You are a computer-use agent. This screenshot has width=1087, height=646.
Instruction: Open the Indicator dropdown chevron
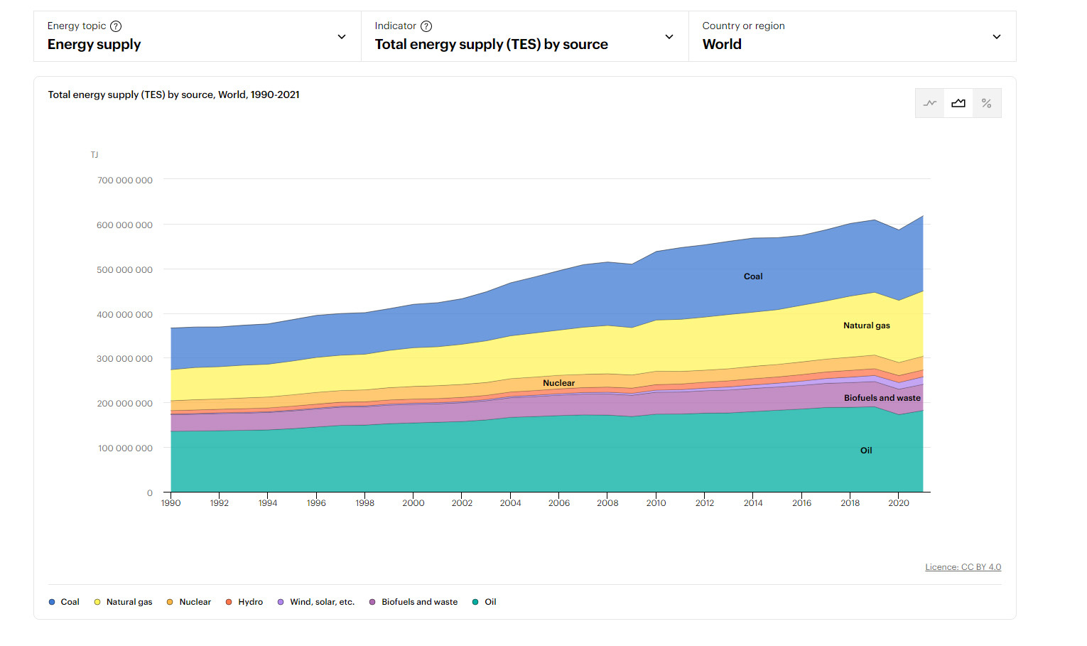click(x=669, y=37)
